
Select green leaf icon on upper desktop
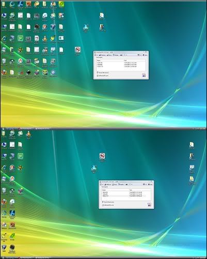(61, 4)
